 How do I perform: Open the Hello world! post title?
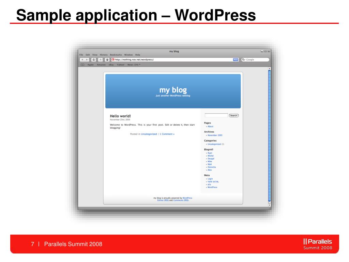click(x=120, y=116)
